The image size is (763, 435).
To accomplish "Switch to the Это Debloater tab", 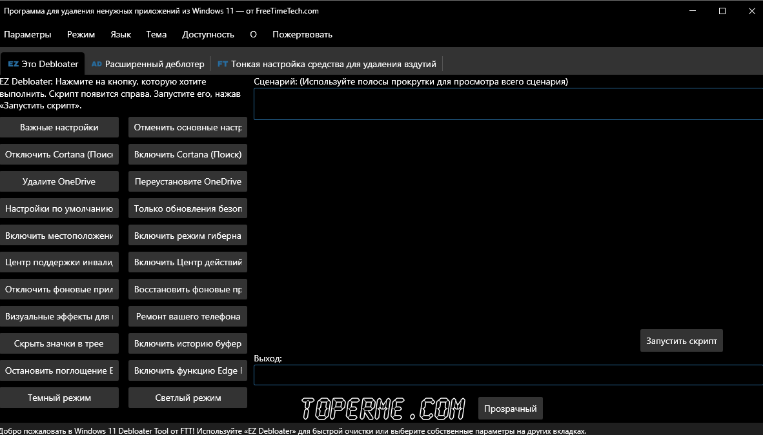I will (x=43, y=64).
